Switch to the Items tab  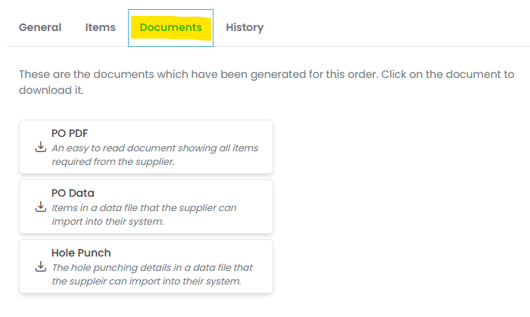(100, 28)
